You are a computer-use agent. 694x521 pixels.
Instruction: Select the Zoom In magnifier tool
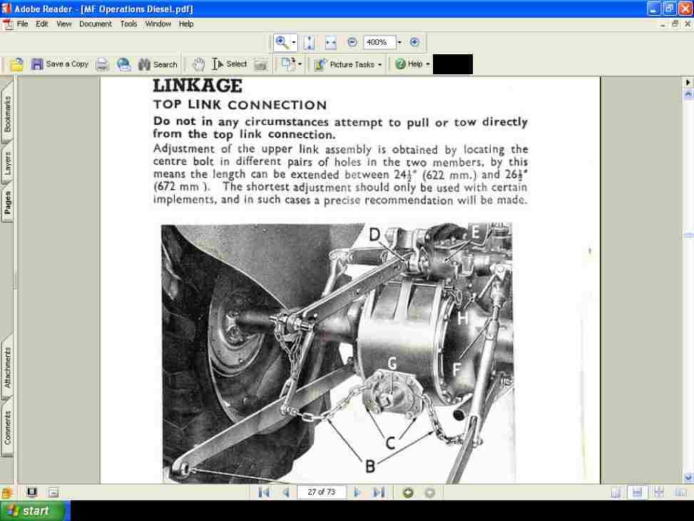(280, 42)
